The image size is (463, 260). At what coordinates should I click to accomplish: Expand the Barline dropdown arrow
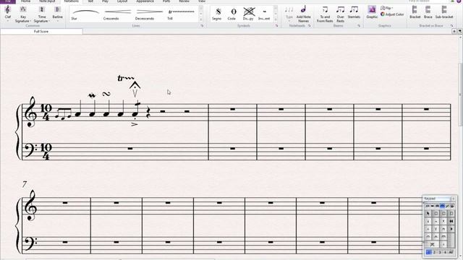tap(58, 21)
